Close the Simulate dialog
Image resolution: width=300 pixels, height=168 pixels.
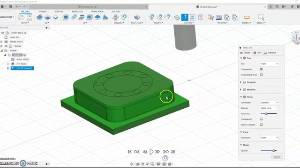tap(277, 157)
